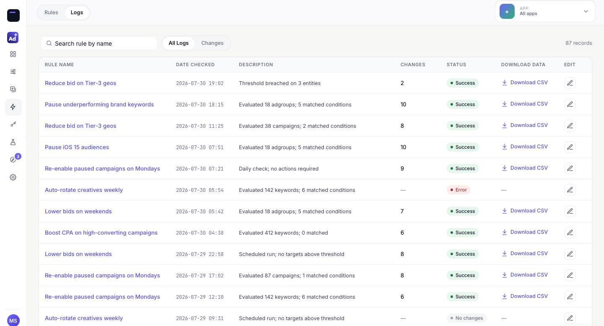Click the Rule Name column header
604x326 pixels.
point(60,65)
